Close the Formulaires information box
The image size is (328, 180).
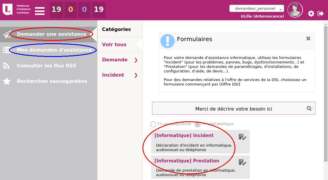pos(308,38)
